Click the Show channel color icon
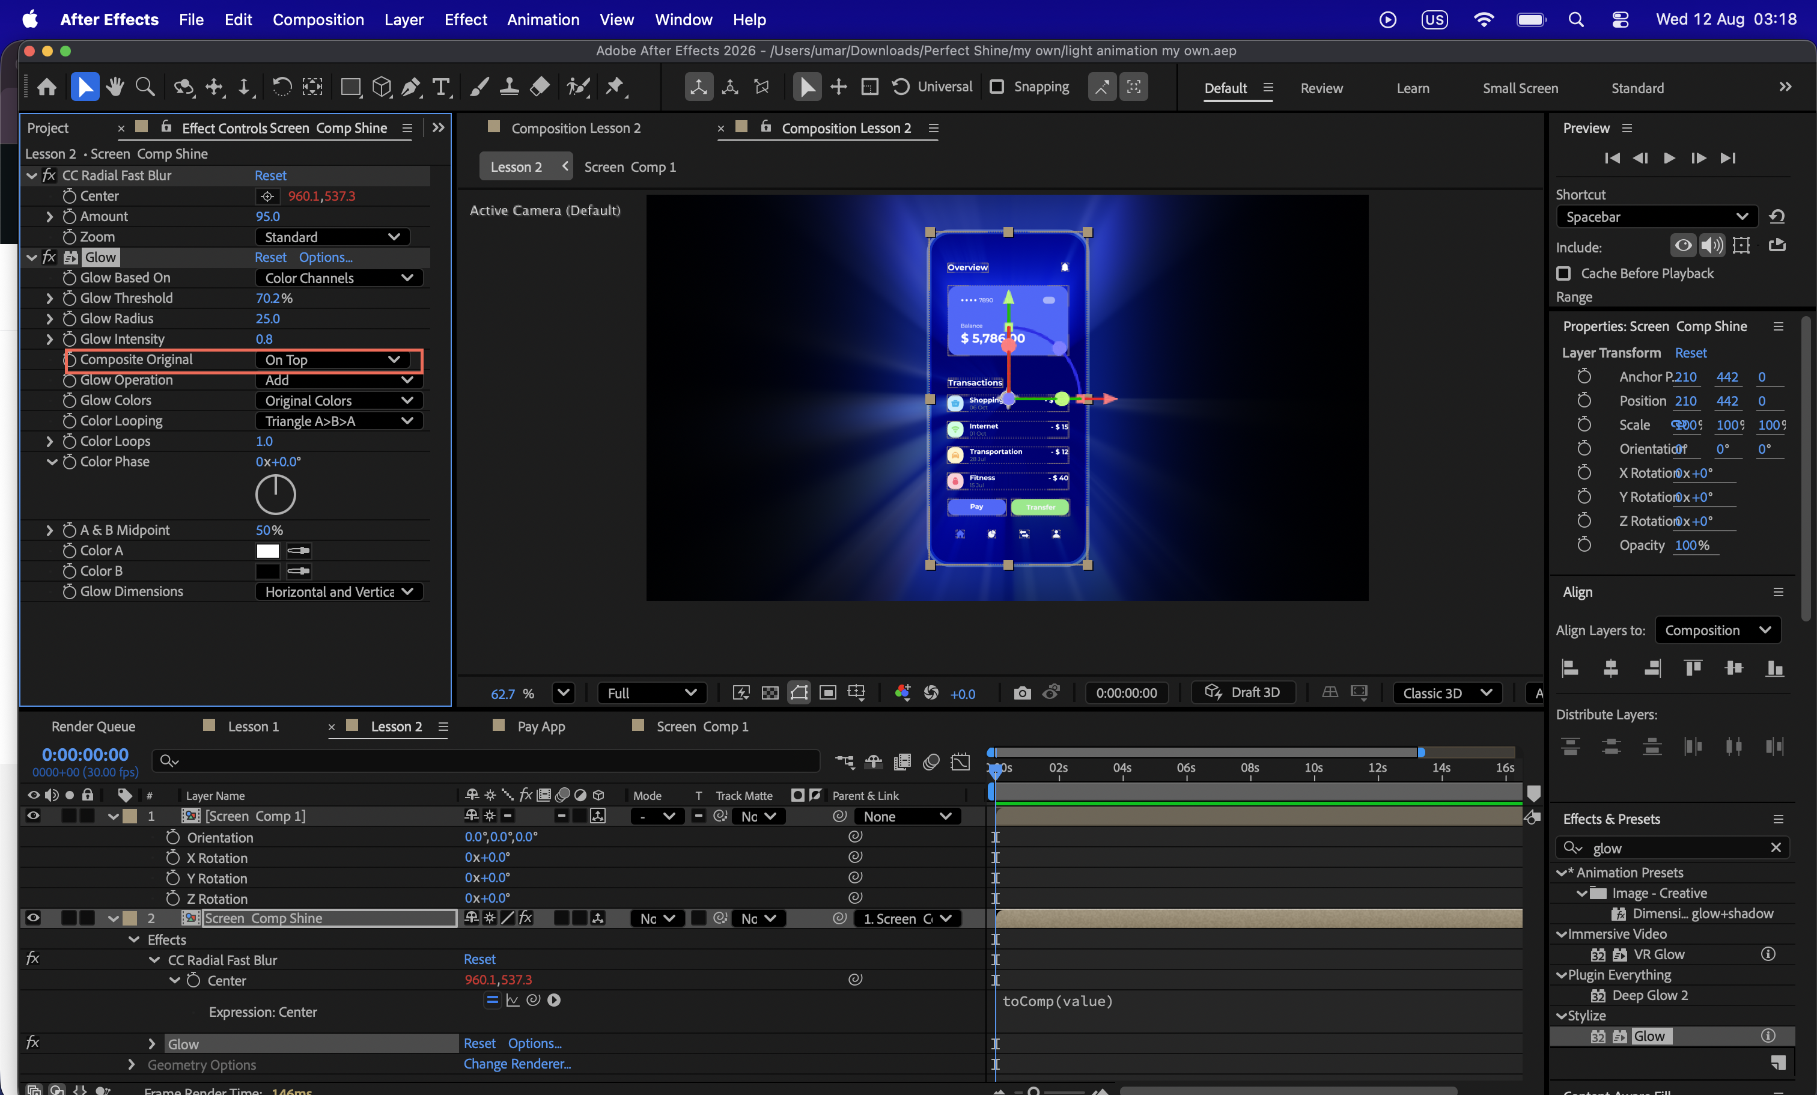 click(902, 692)
